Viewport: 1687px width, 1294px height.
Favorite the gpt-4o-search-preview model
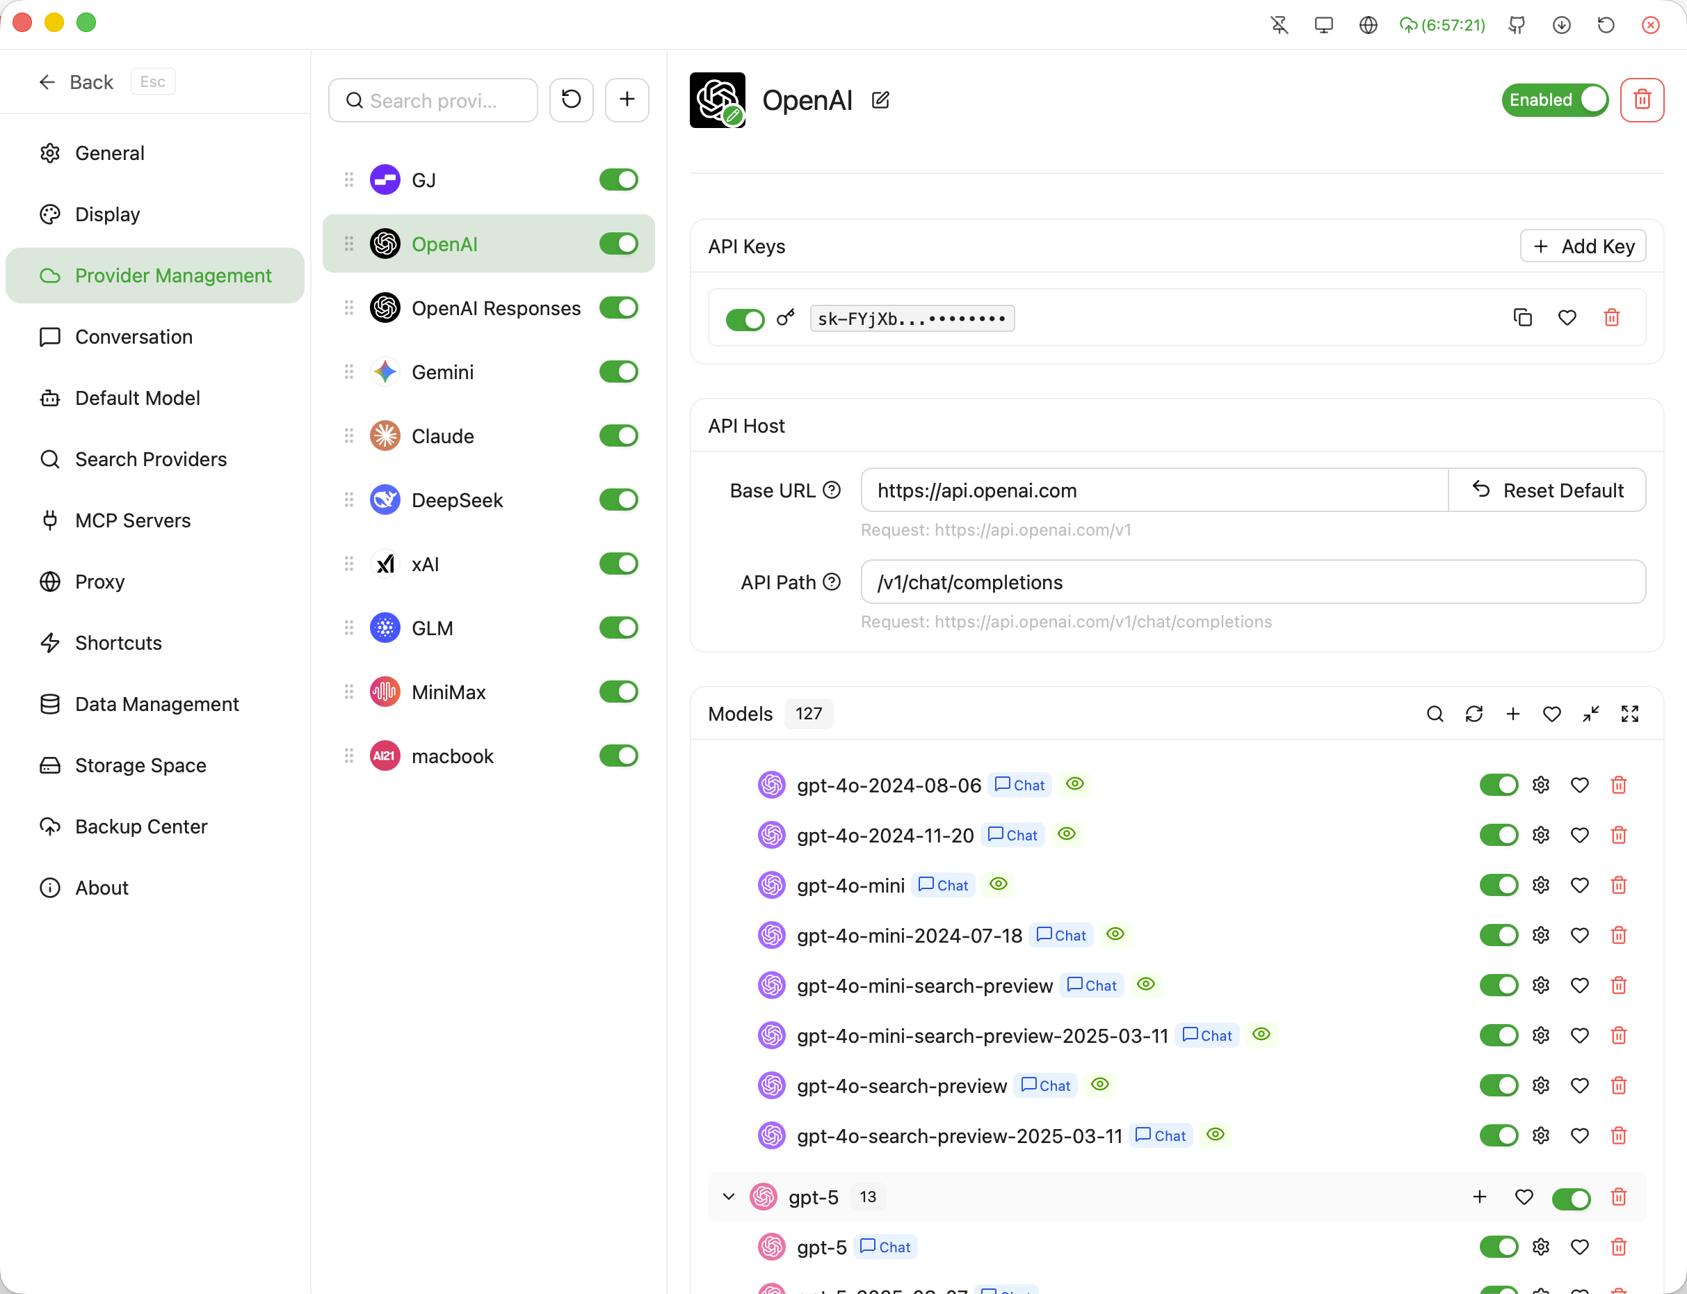tap(1579, 1085)
